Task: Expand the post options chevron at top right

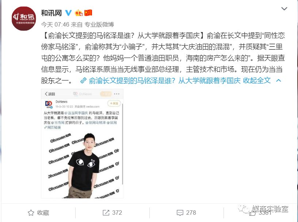Action: [x=284, y=9]
